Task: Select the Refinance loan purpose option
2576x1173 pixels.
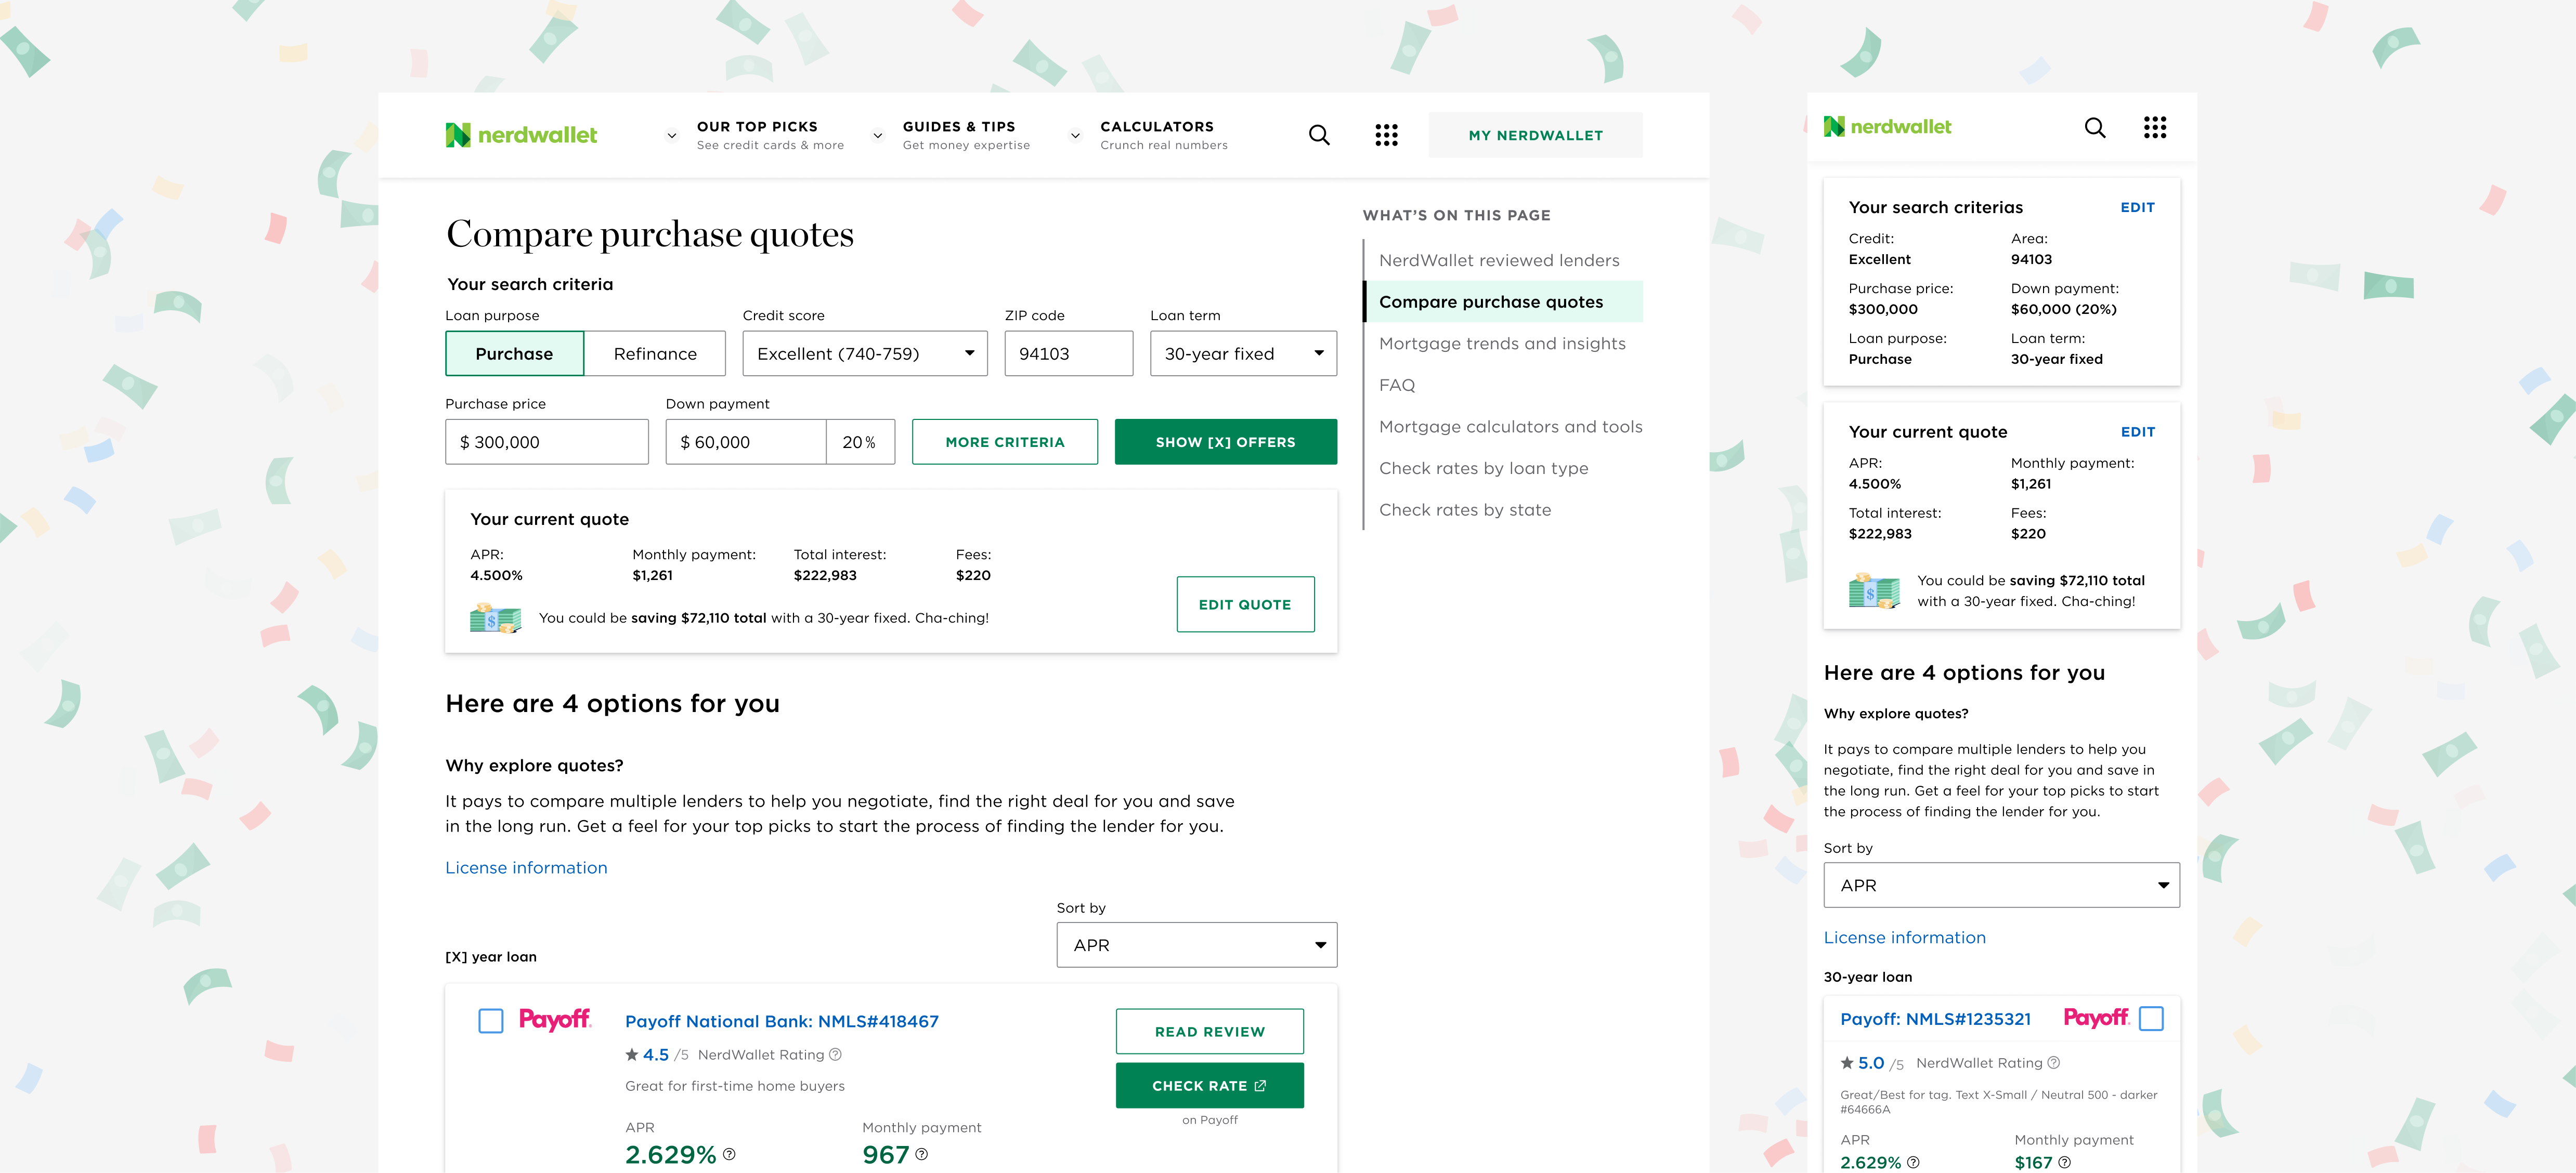Action: coord(654,353)
